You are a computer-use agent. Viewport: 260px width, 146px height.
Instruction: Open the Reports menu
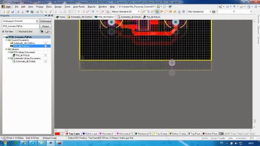click(x=91, y=7)
